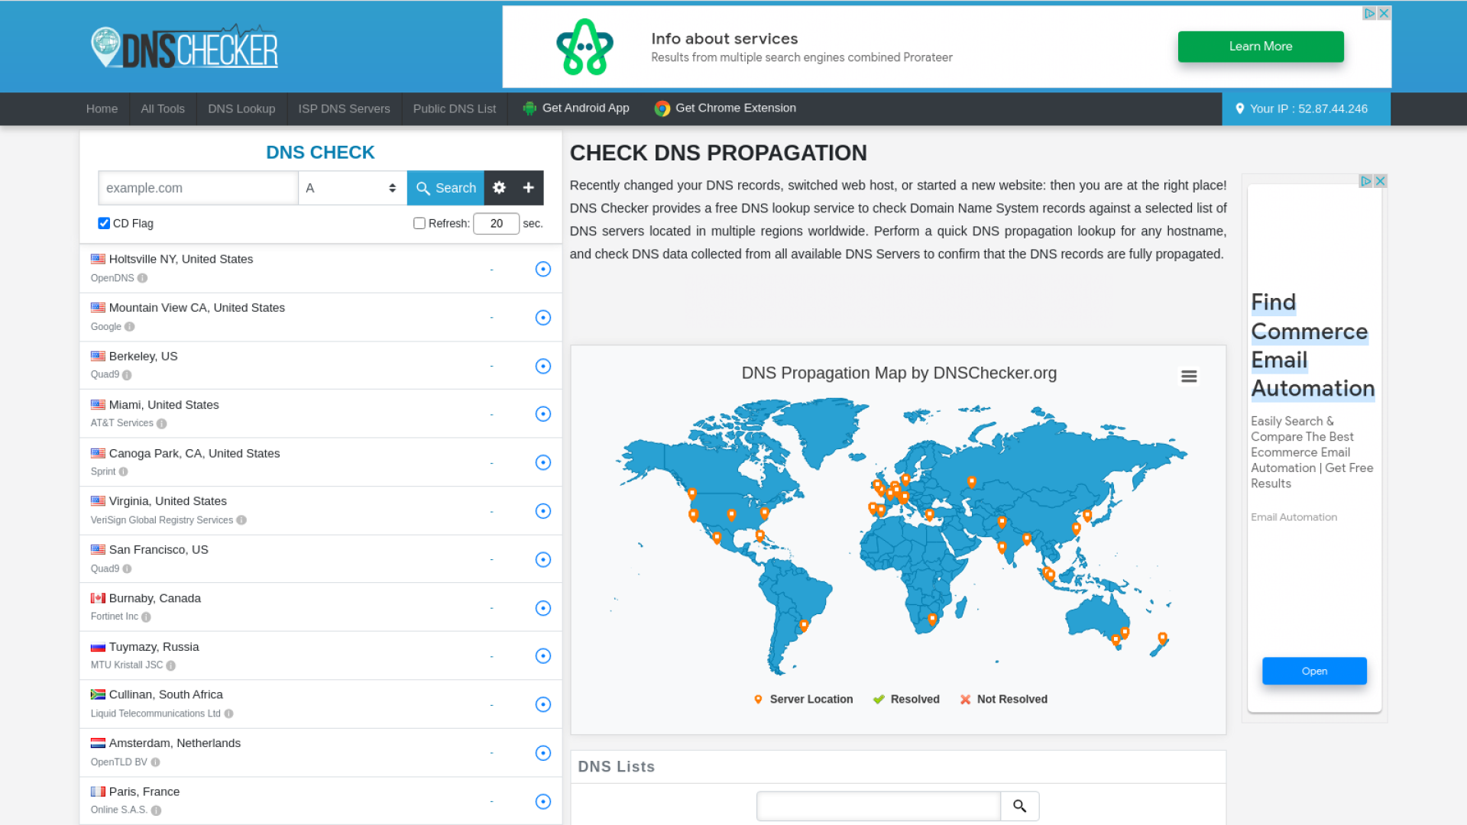Click the target icon for Burnaby Canada server
The image size is (1467, 825).
point(542,607)
